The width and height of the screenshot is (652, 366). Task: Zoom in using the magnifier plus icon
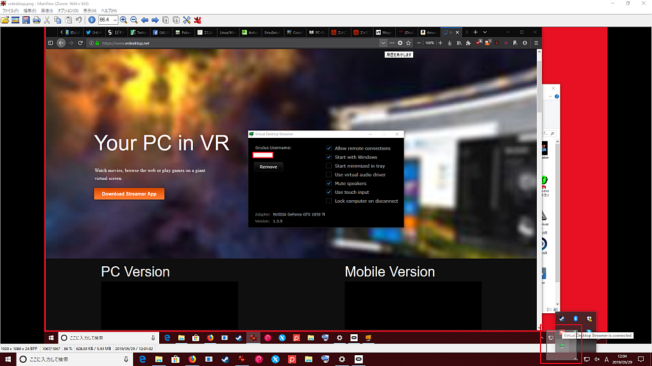coord(124,20)
